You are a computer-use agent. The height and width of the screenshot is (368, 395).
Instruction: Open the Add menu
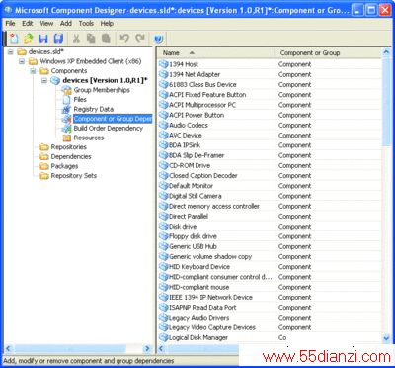point(66,24)
